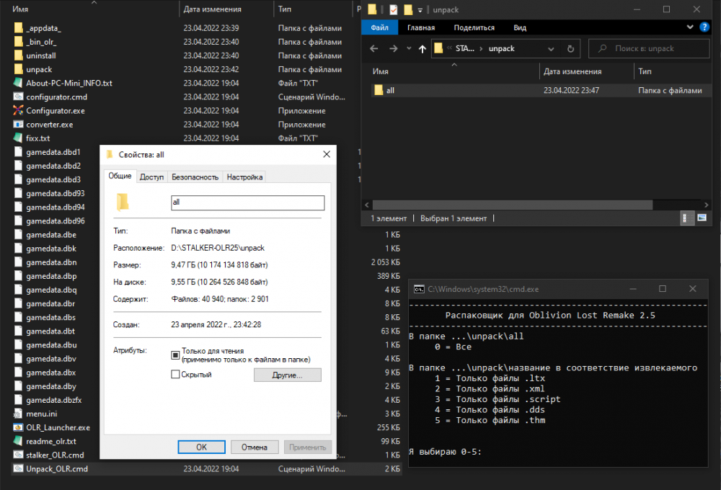Click the 'Другие...' button
Screen dimensions: 721x490
[x=287, y=375]
